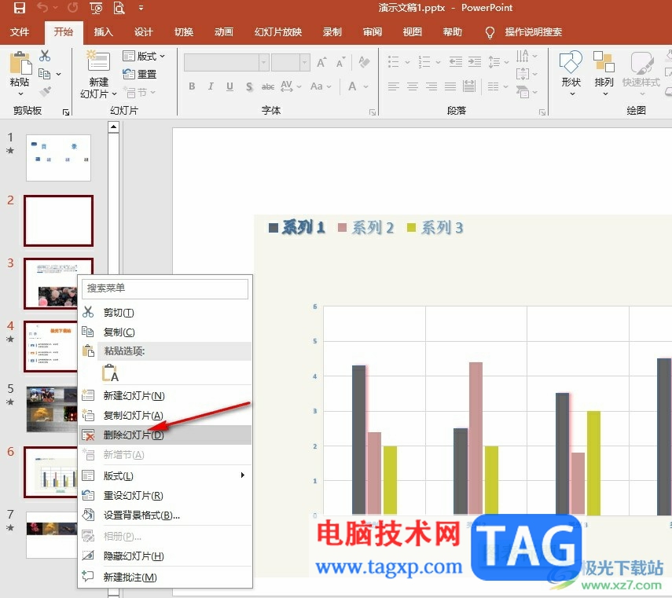Screen dimensions: 672x598
Task: Click the Text Direction icon
Action: [x=523, y=56]
